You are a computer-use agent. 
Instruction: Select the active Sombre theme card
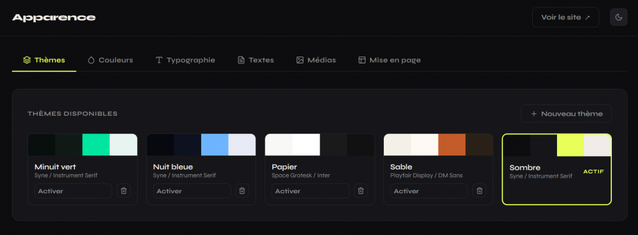point(556,169)
